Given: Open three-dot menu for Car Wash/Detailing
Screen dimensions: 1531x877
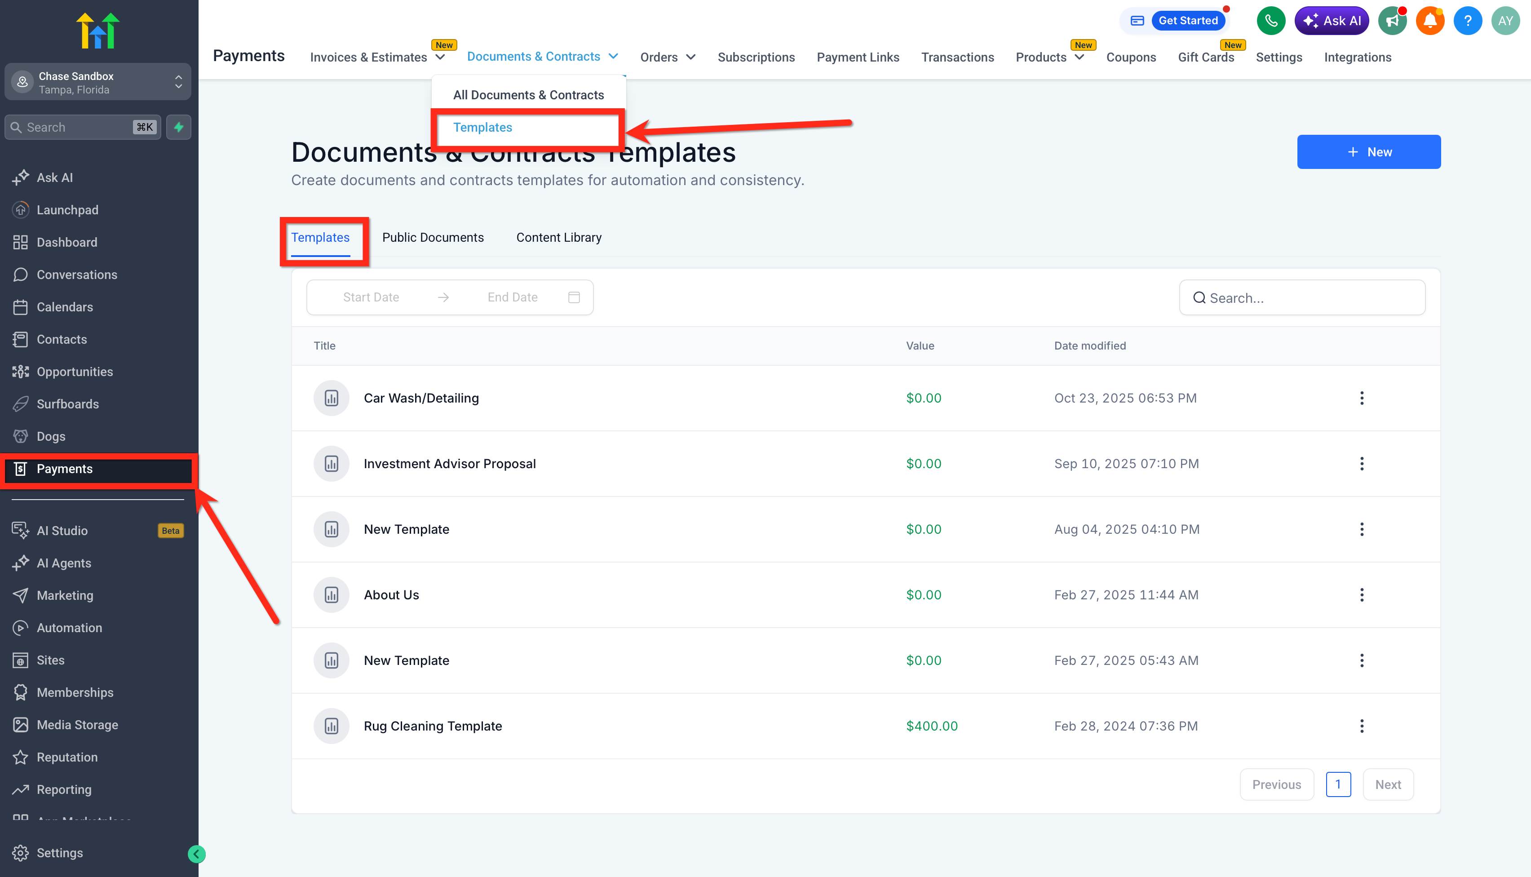Looking at the screenshot, I should pyautogui.click(x=1361, y=398).
